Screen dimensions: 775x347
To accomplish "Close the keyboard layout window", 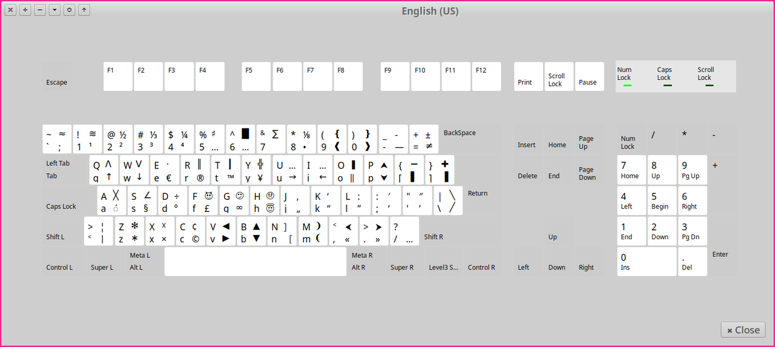I will 744,330.
